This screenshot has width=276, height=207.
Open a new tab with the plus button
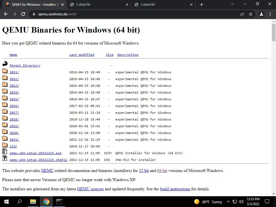point(202,5)
